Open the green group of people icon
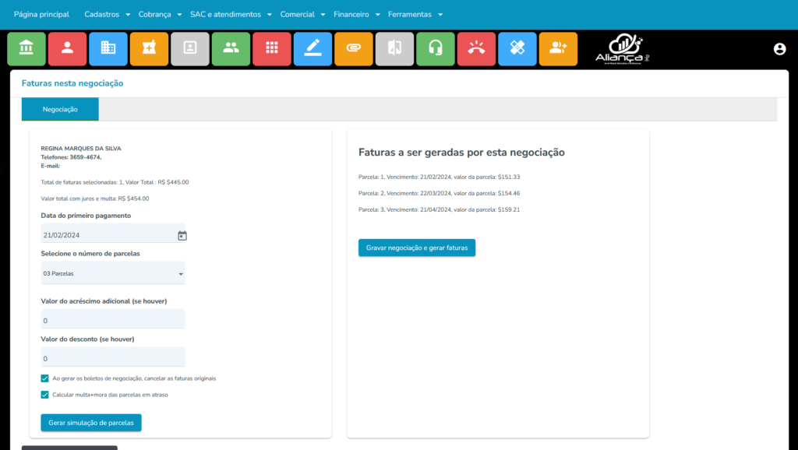The width and height of the screenshot is (798, 450). point(231,48)
